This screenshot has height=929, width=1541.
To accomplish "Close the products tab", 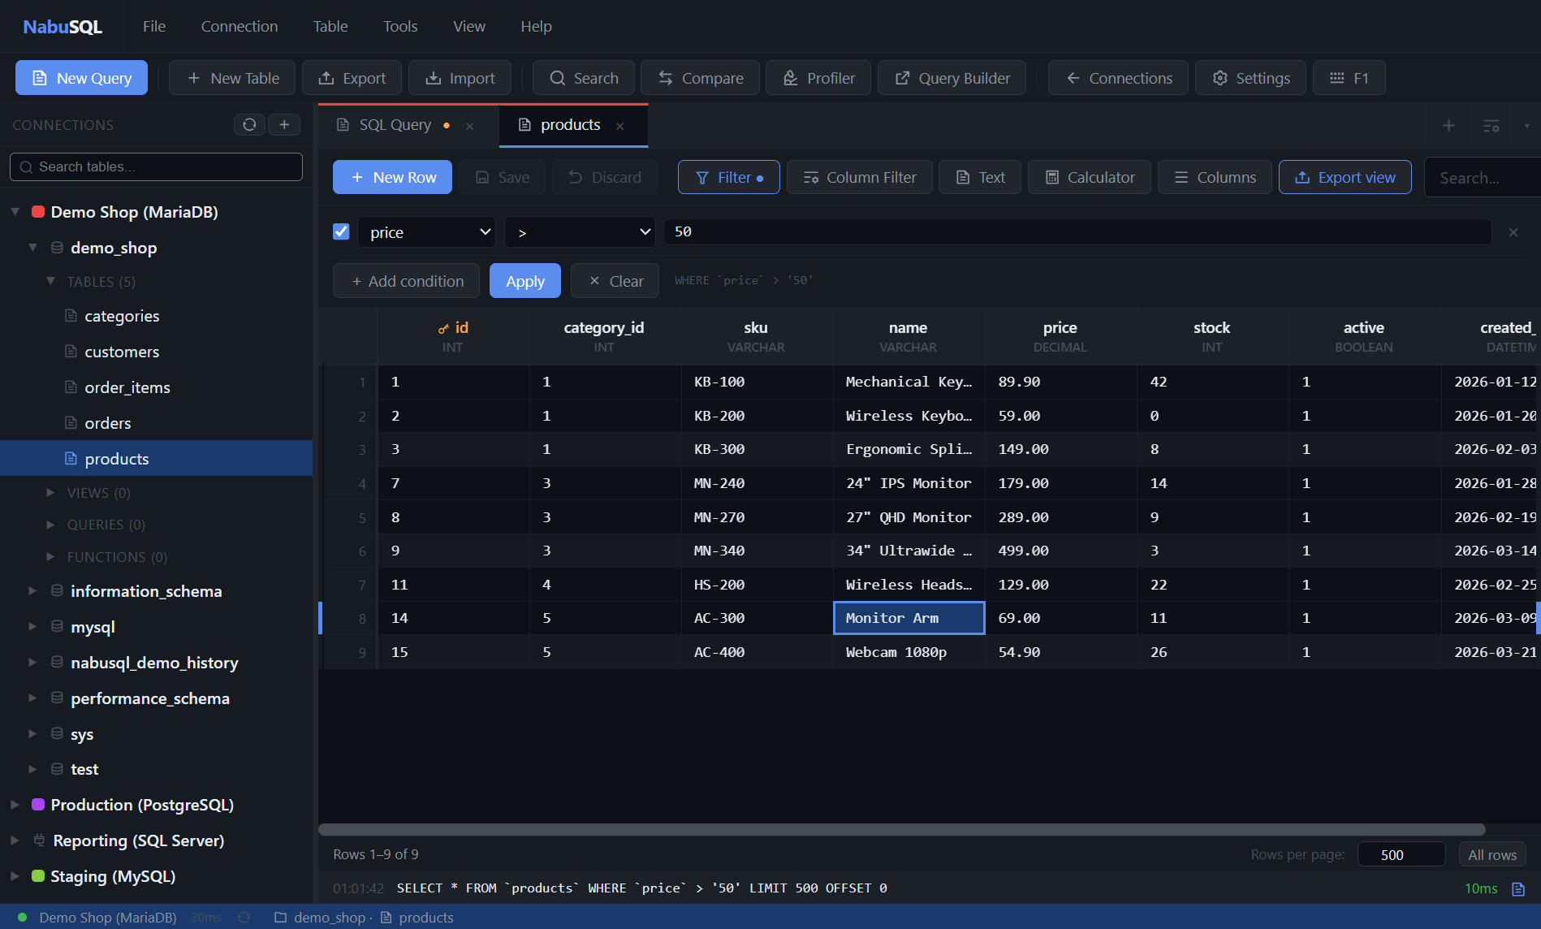I will 620,126.
